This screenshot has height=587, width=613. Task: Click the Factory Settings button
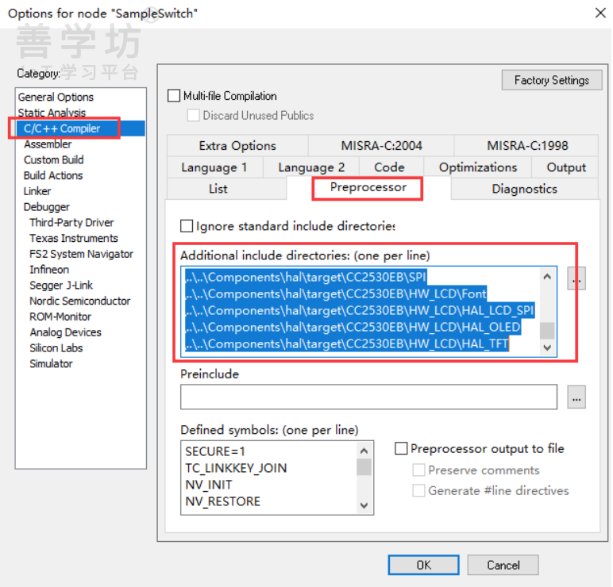(x=552, y=80)
